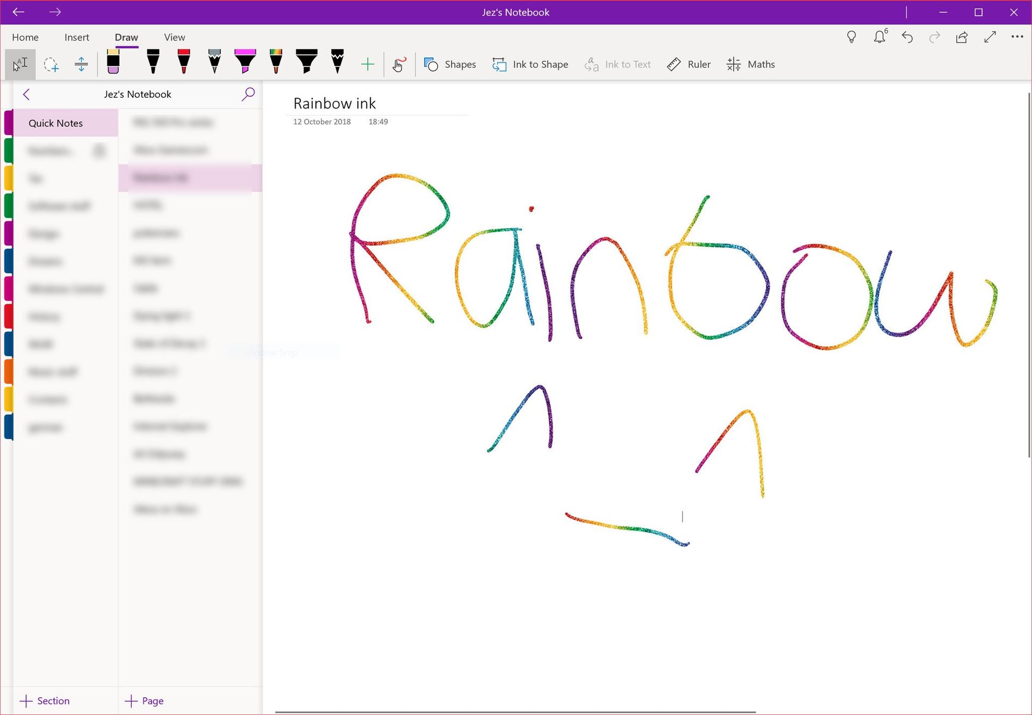
Task: Click the Ink to Shape converter
Action: coord(531,65)
